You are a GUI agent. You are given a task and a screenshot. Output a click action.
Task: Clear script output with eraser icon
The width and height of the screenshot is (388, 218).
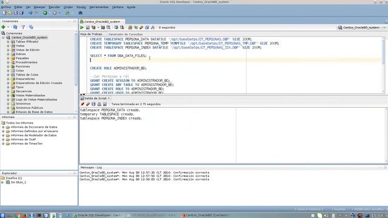88,104
